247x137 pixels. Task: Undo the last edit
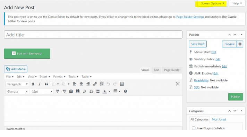pos(108,84)
